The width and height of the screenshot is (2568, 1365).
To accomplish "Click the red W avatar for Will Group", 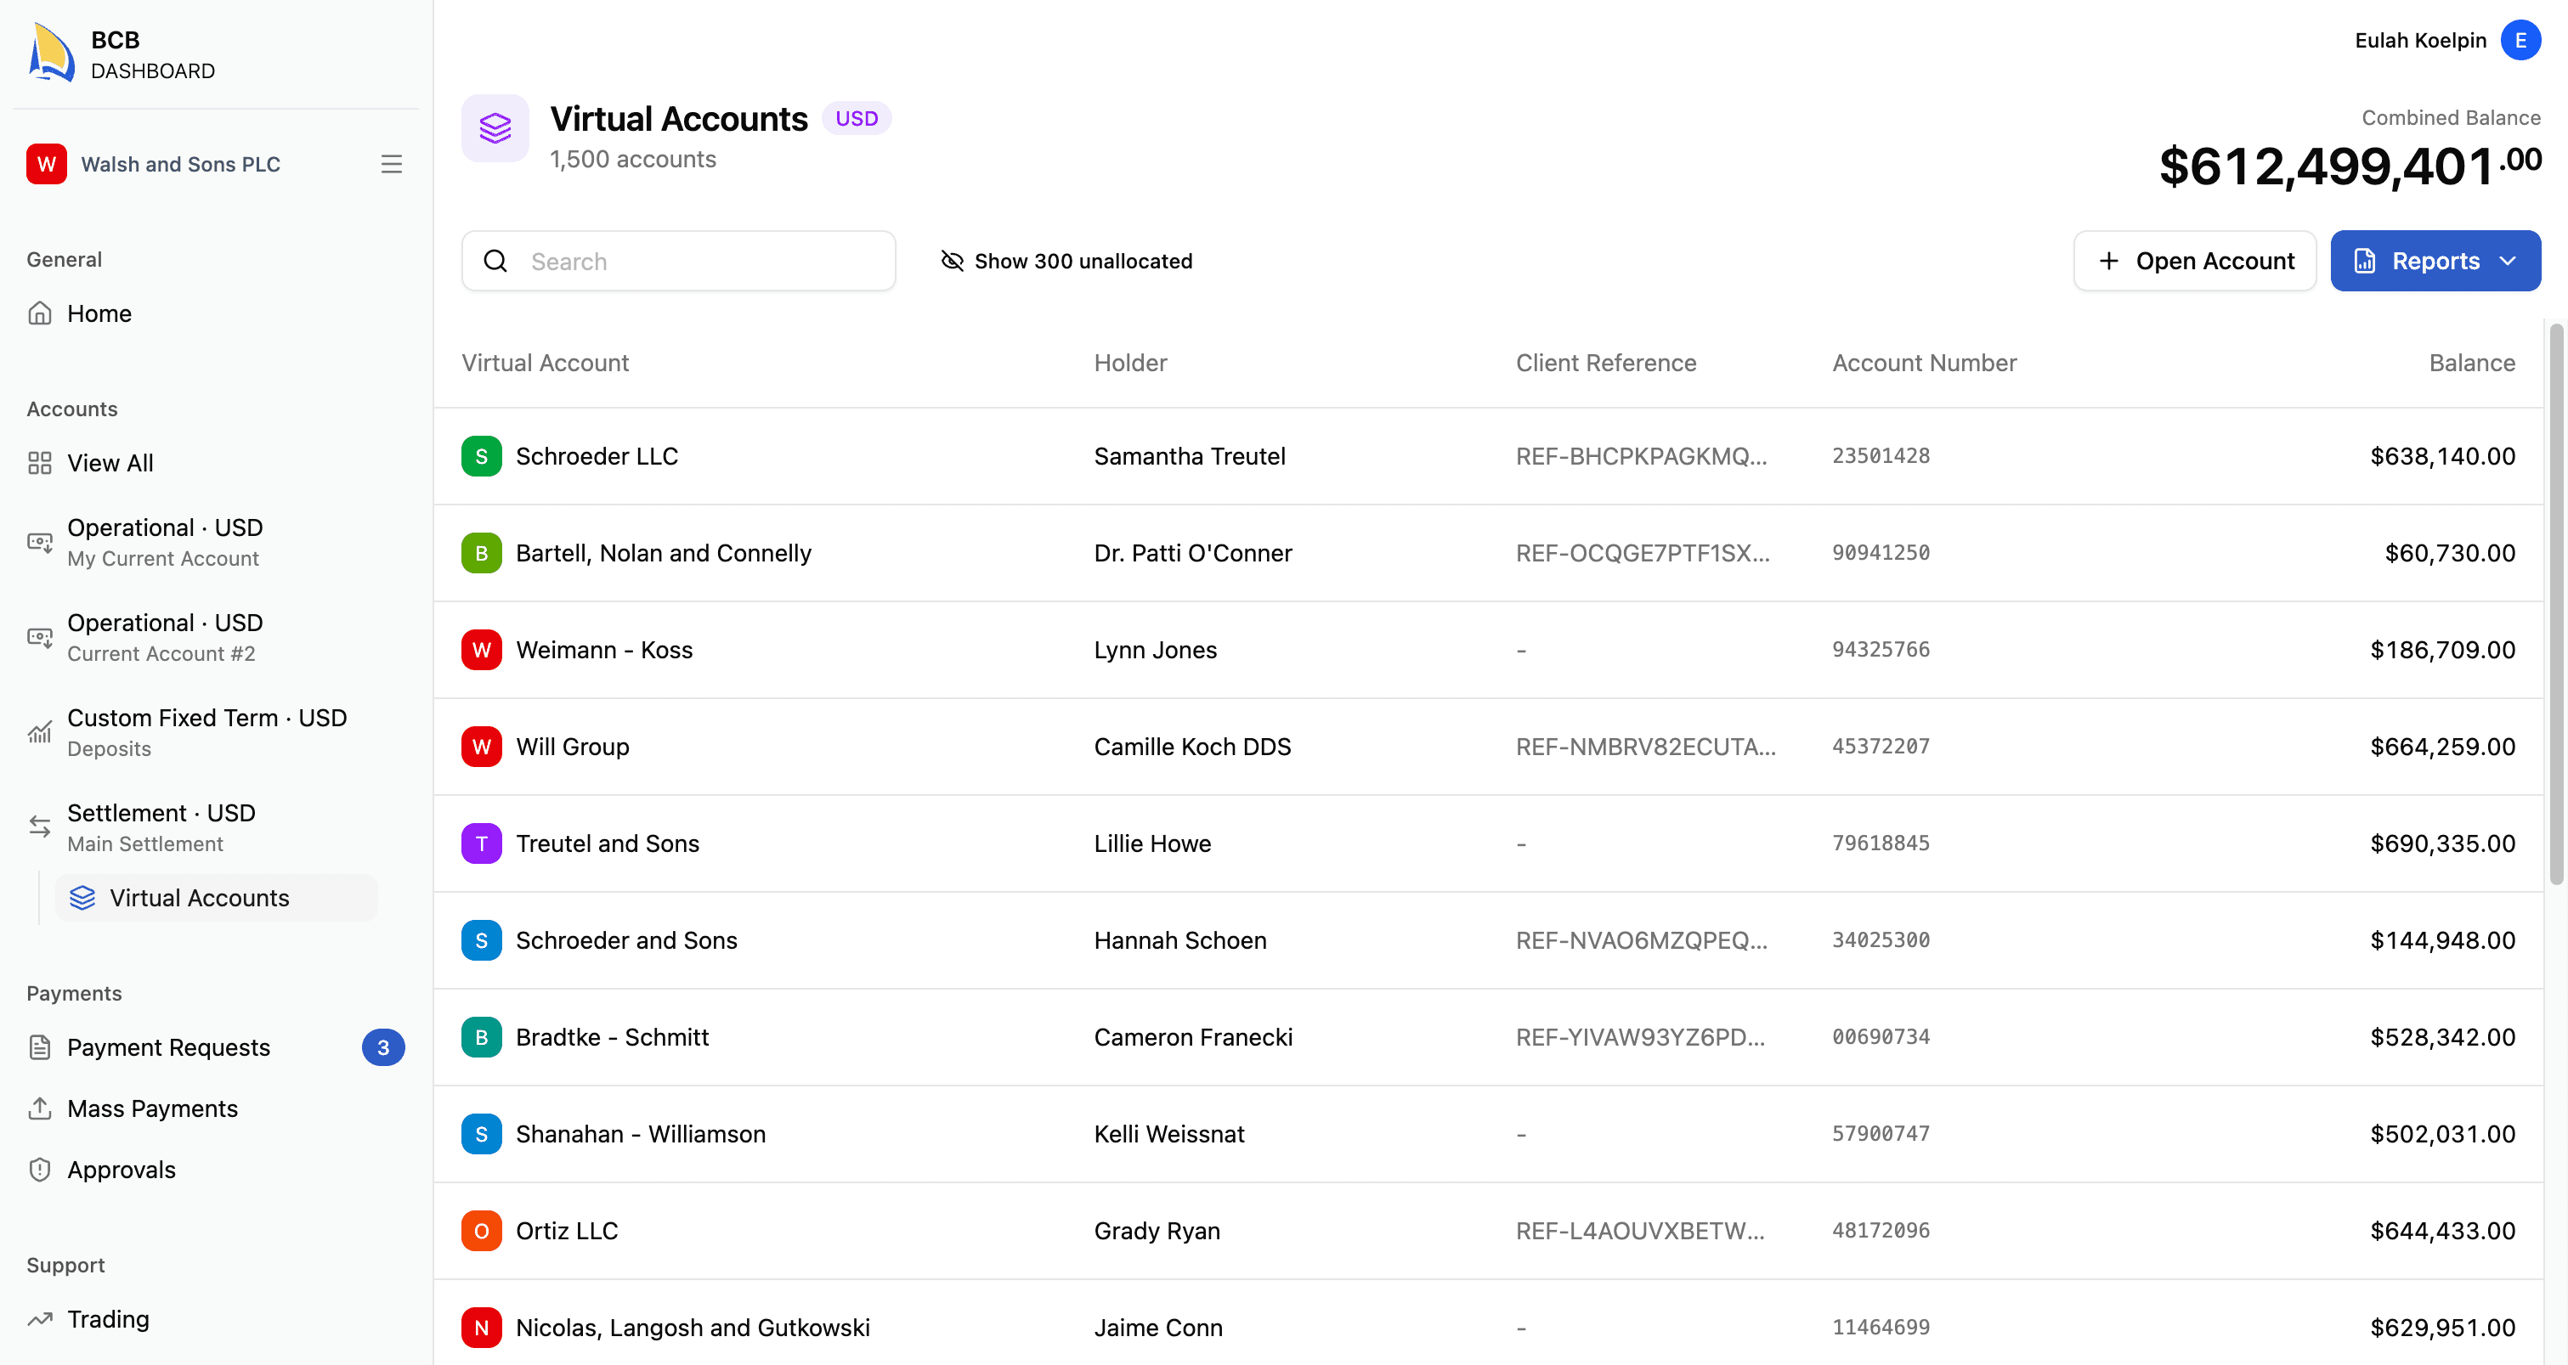I will point(482,747).
